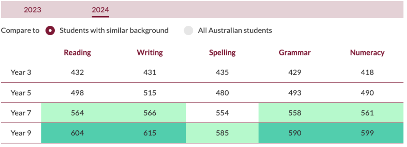Viewport: 407px width, 147px height.
Task: Click the Numeracy column header
Action: [x=367, y=52]
